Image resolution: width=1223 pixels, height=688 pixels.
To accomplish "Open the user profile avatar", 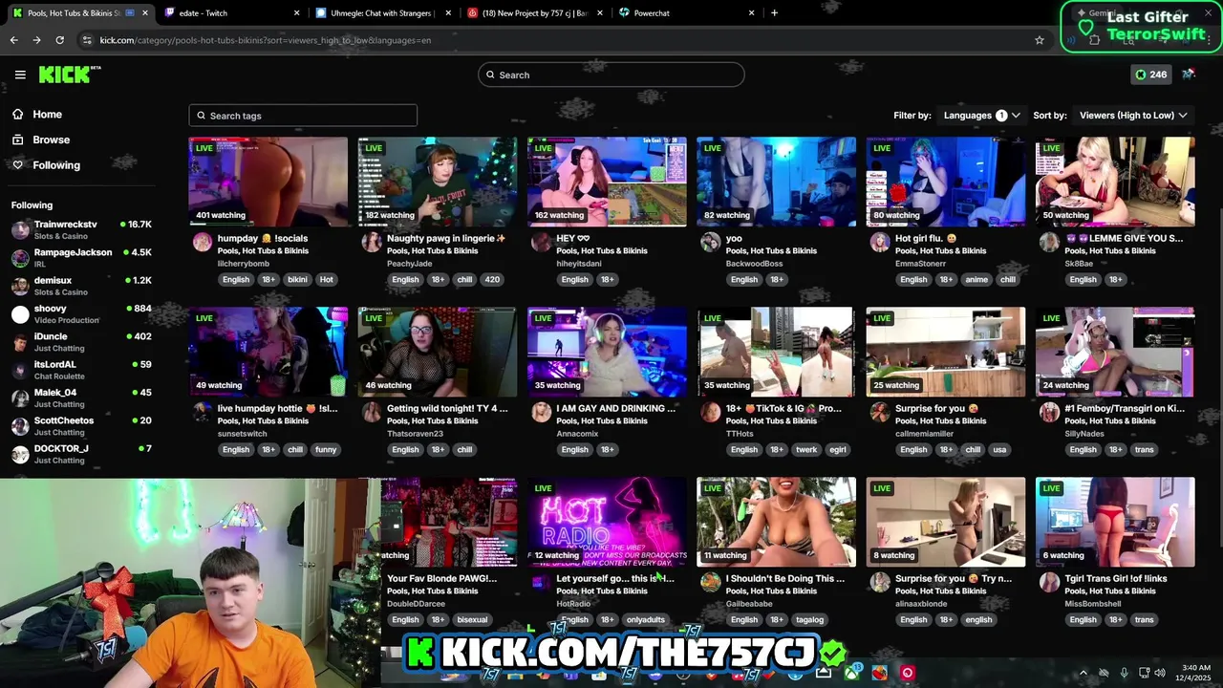I will coord(1189,75).
